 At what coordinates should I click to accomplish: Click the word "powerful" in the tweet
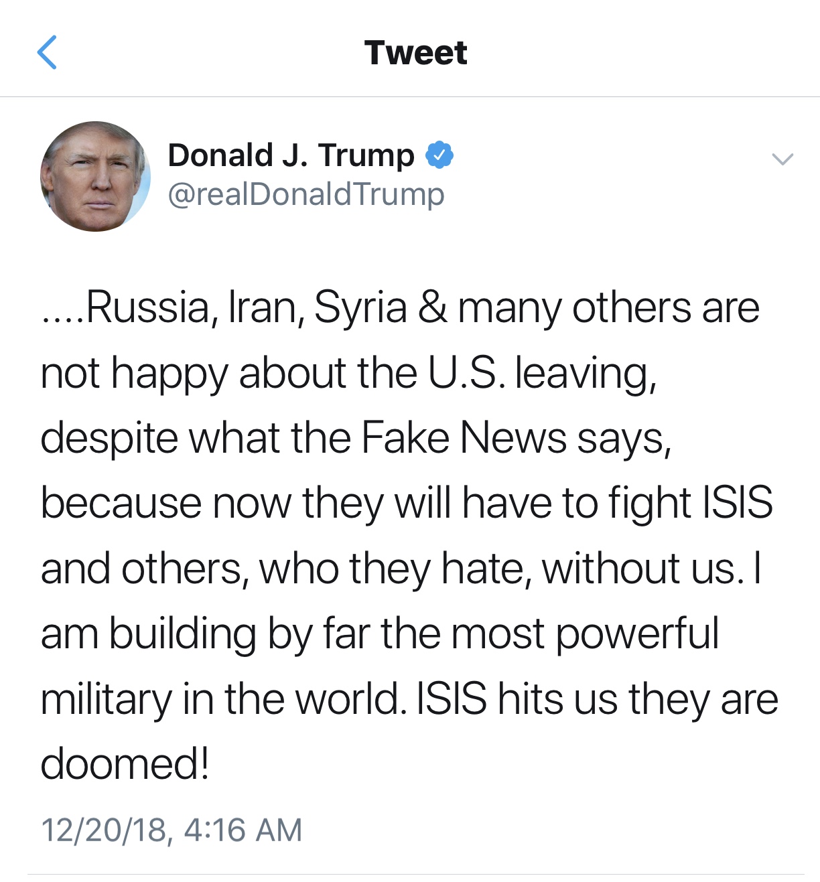[638, 634]
